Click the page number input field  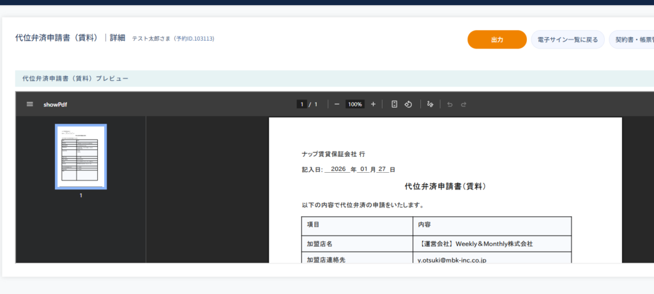coord(301,104)
